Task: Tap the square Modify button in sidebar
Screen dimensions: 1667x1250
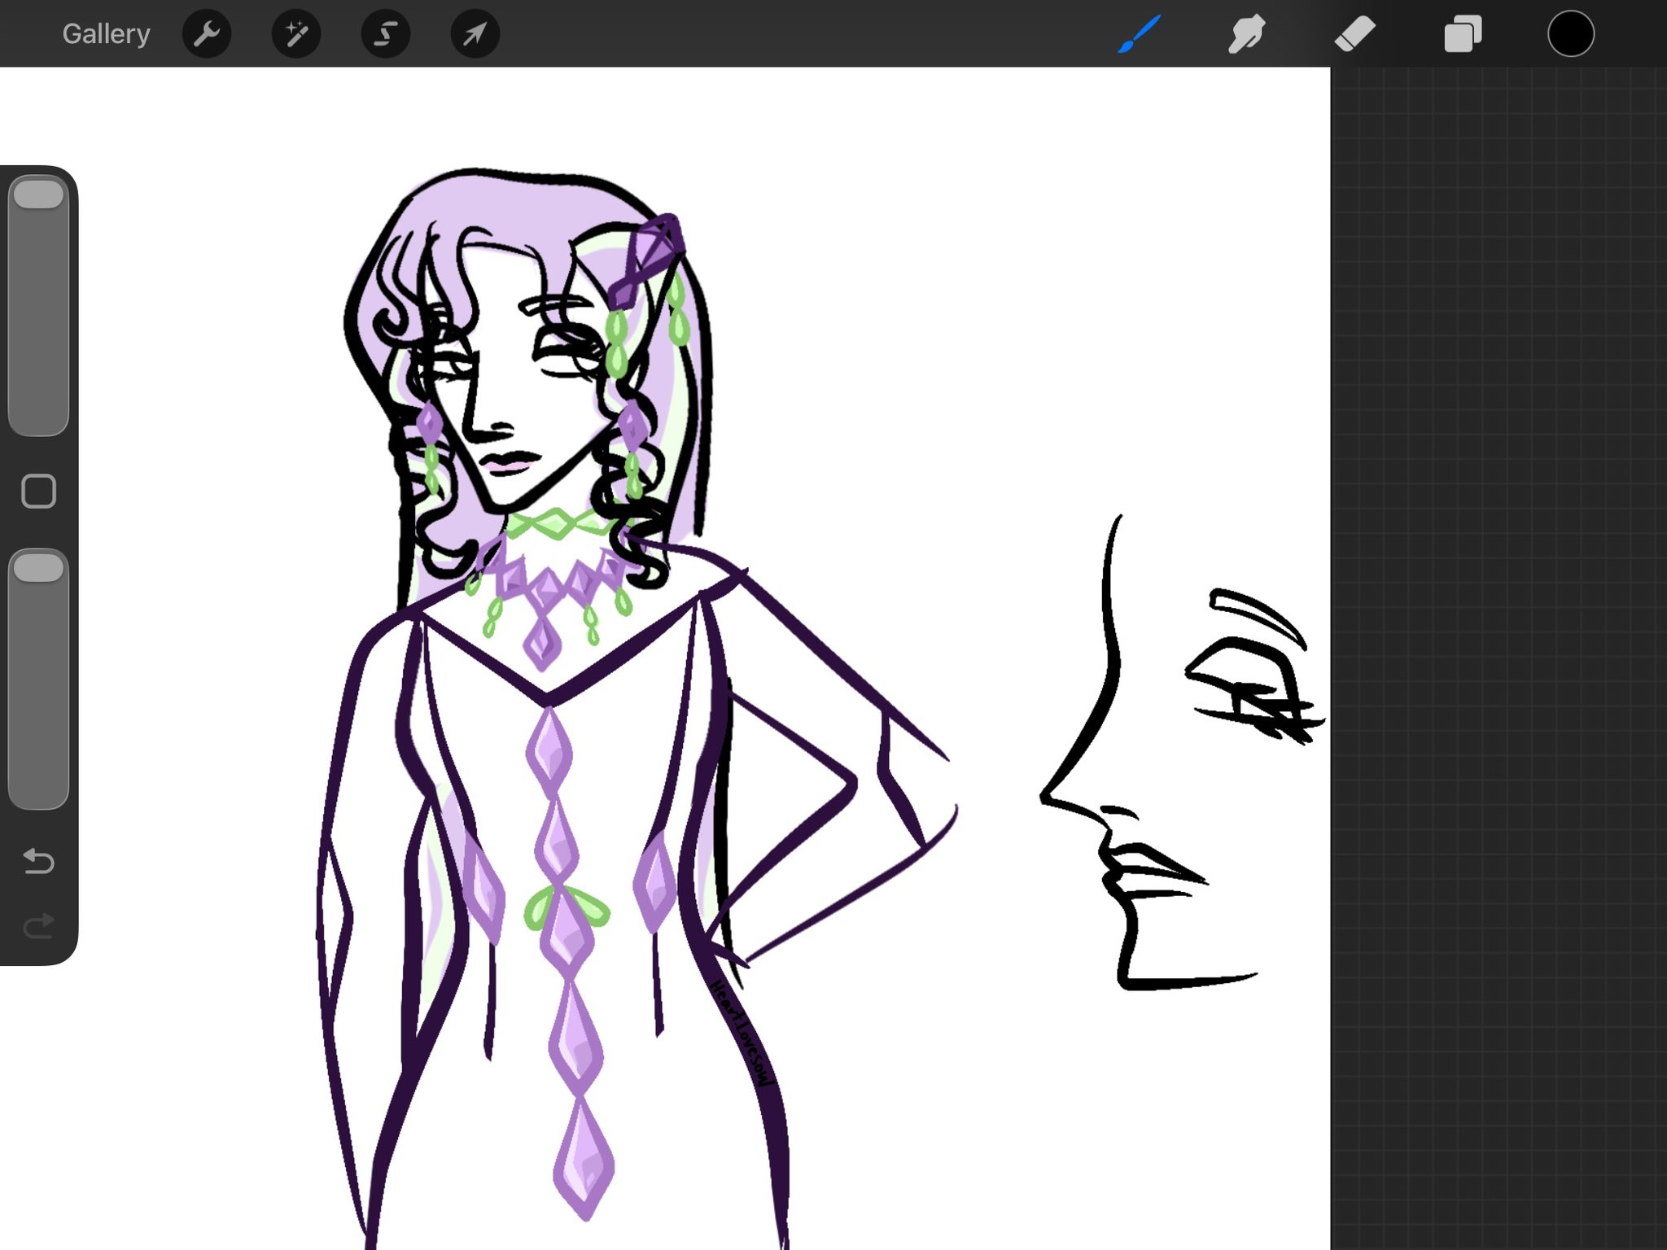Action: [x=38, y=492]
